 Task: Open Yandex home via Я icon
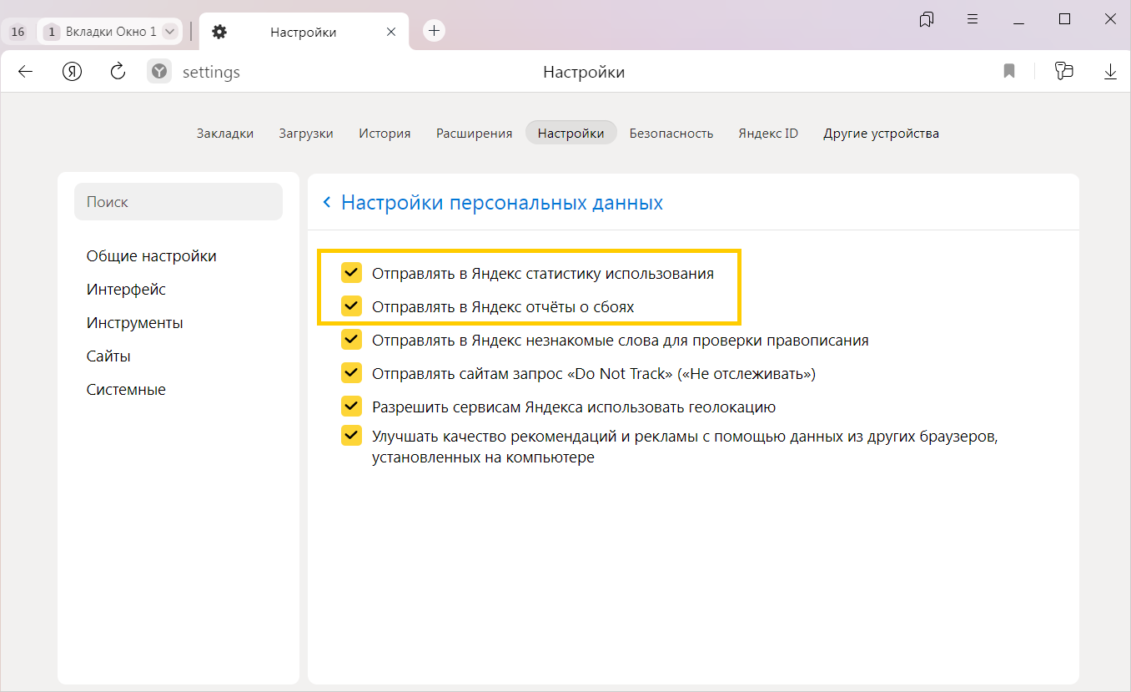point(73,72)
